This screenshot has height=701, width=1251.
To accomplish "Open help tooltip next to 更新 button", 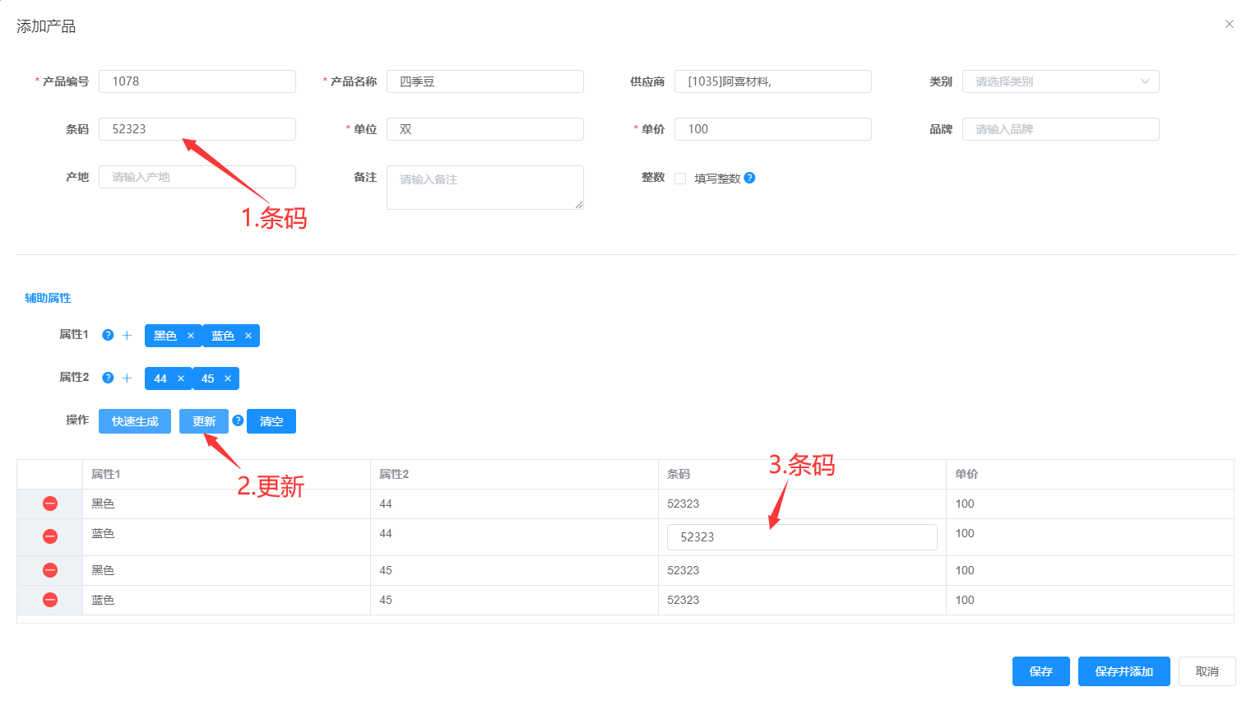I will click(x=238, y=420).
